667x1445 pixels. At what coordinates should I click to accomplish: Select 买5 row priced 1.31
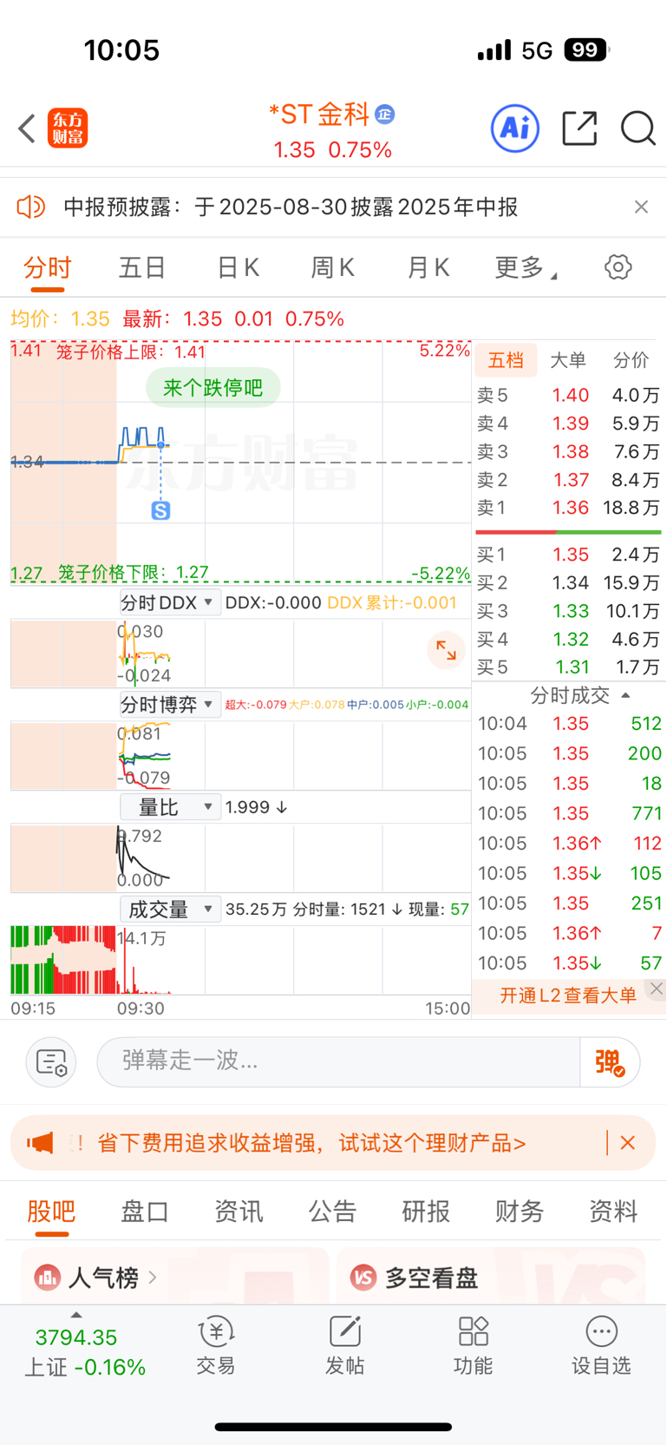(x=568, y=667)
